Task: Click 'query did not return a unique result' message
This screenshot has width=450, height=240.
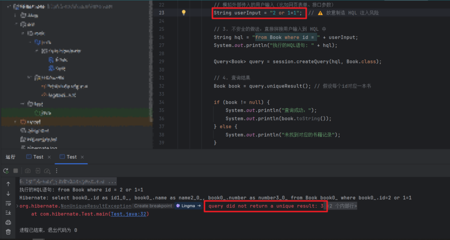Action: point(266,206)
